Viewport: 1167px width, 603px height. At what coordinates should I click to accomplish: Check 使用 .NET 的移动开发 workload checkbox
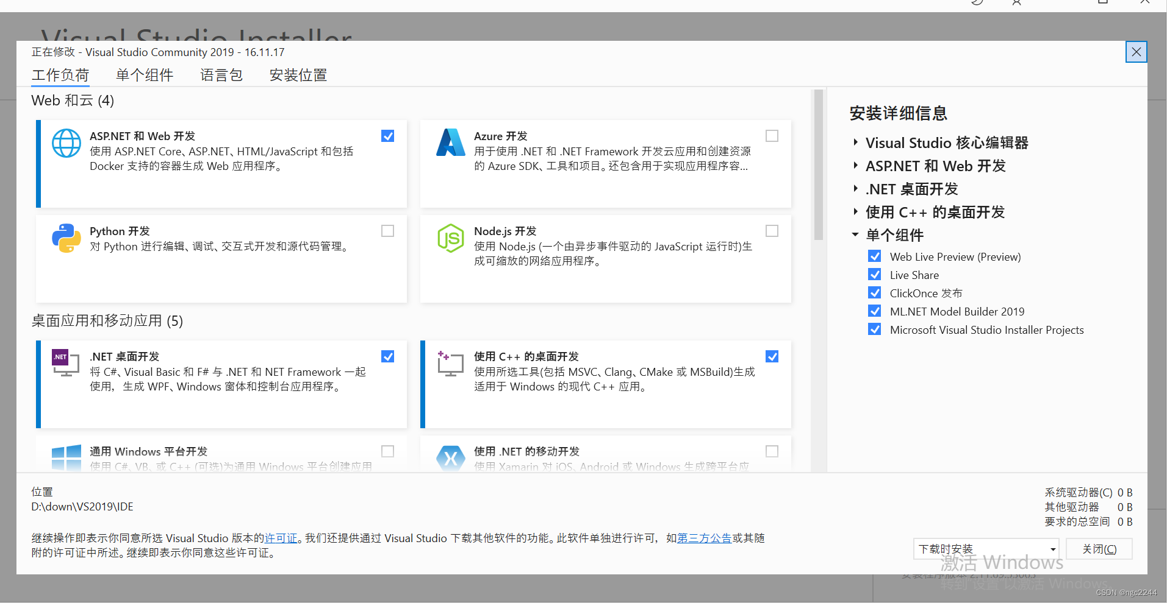[x=772, y=451]
